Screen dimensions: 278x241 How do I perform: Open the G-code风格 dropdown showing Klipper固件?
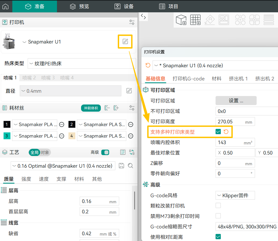235,195
